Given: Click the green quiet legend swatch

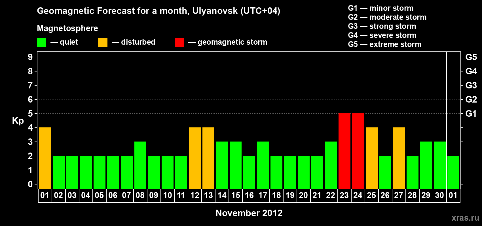Looking at the screenshot, I should pyautogui.click(x=41, y=43).
